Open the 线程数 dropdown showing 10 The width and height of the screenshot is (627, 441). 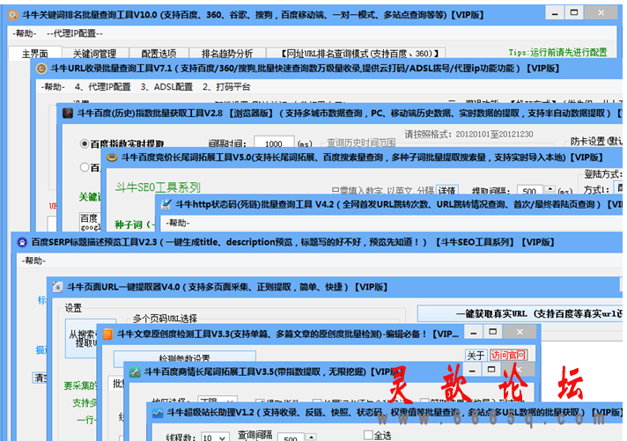point(222,438)
